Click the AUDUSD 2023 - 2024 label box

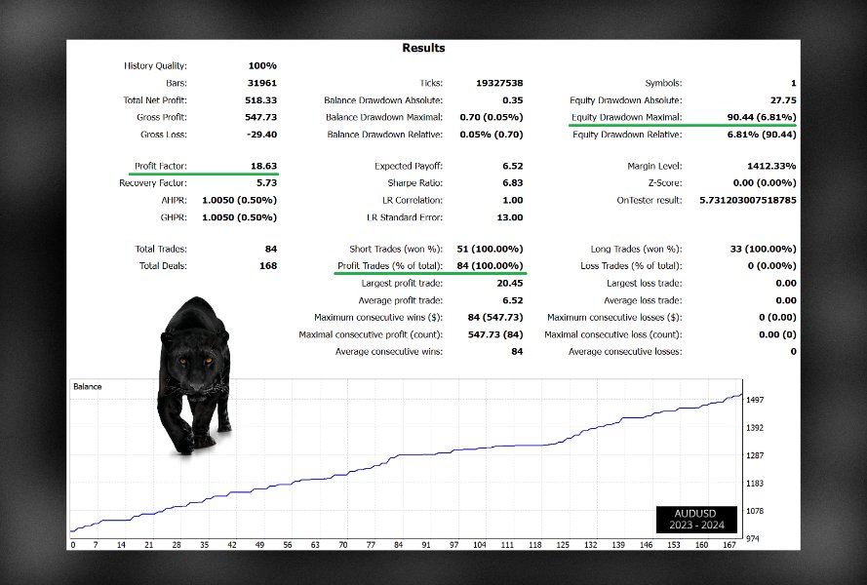click(696, 519)
